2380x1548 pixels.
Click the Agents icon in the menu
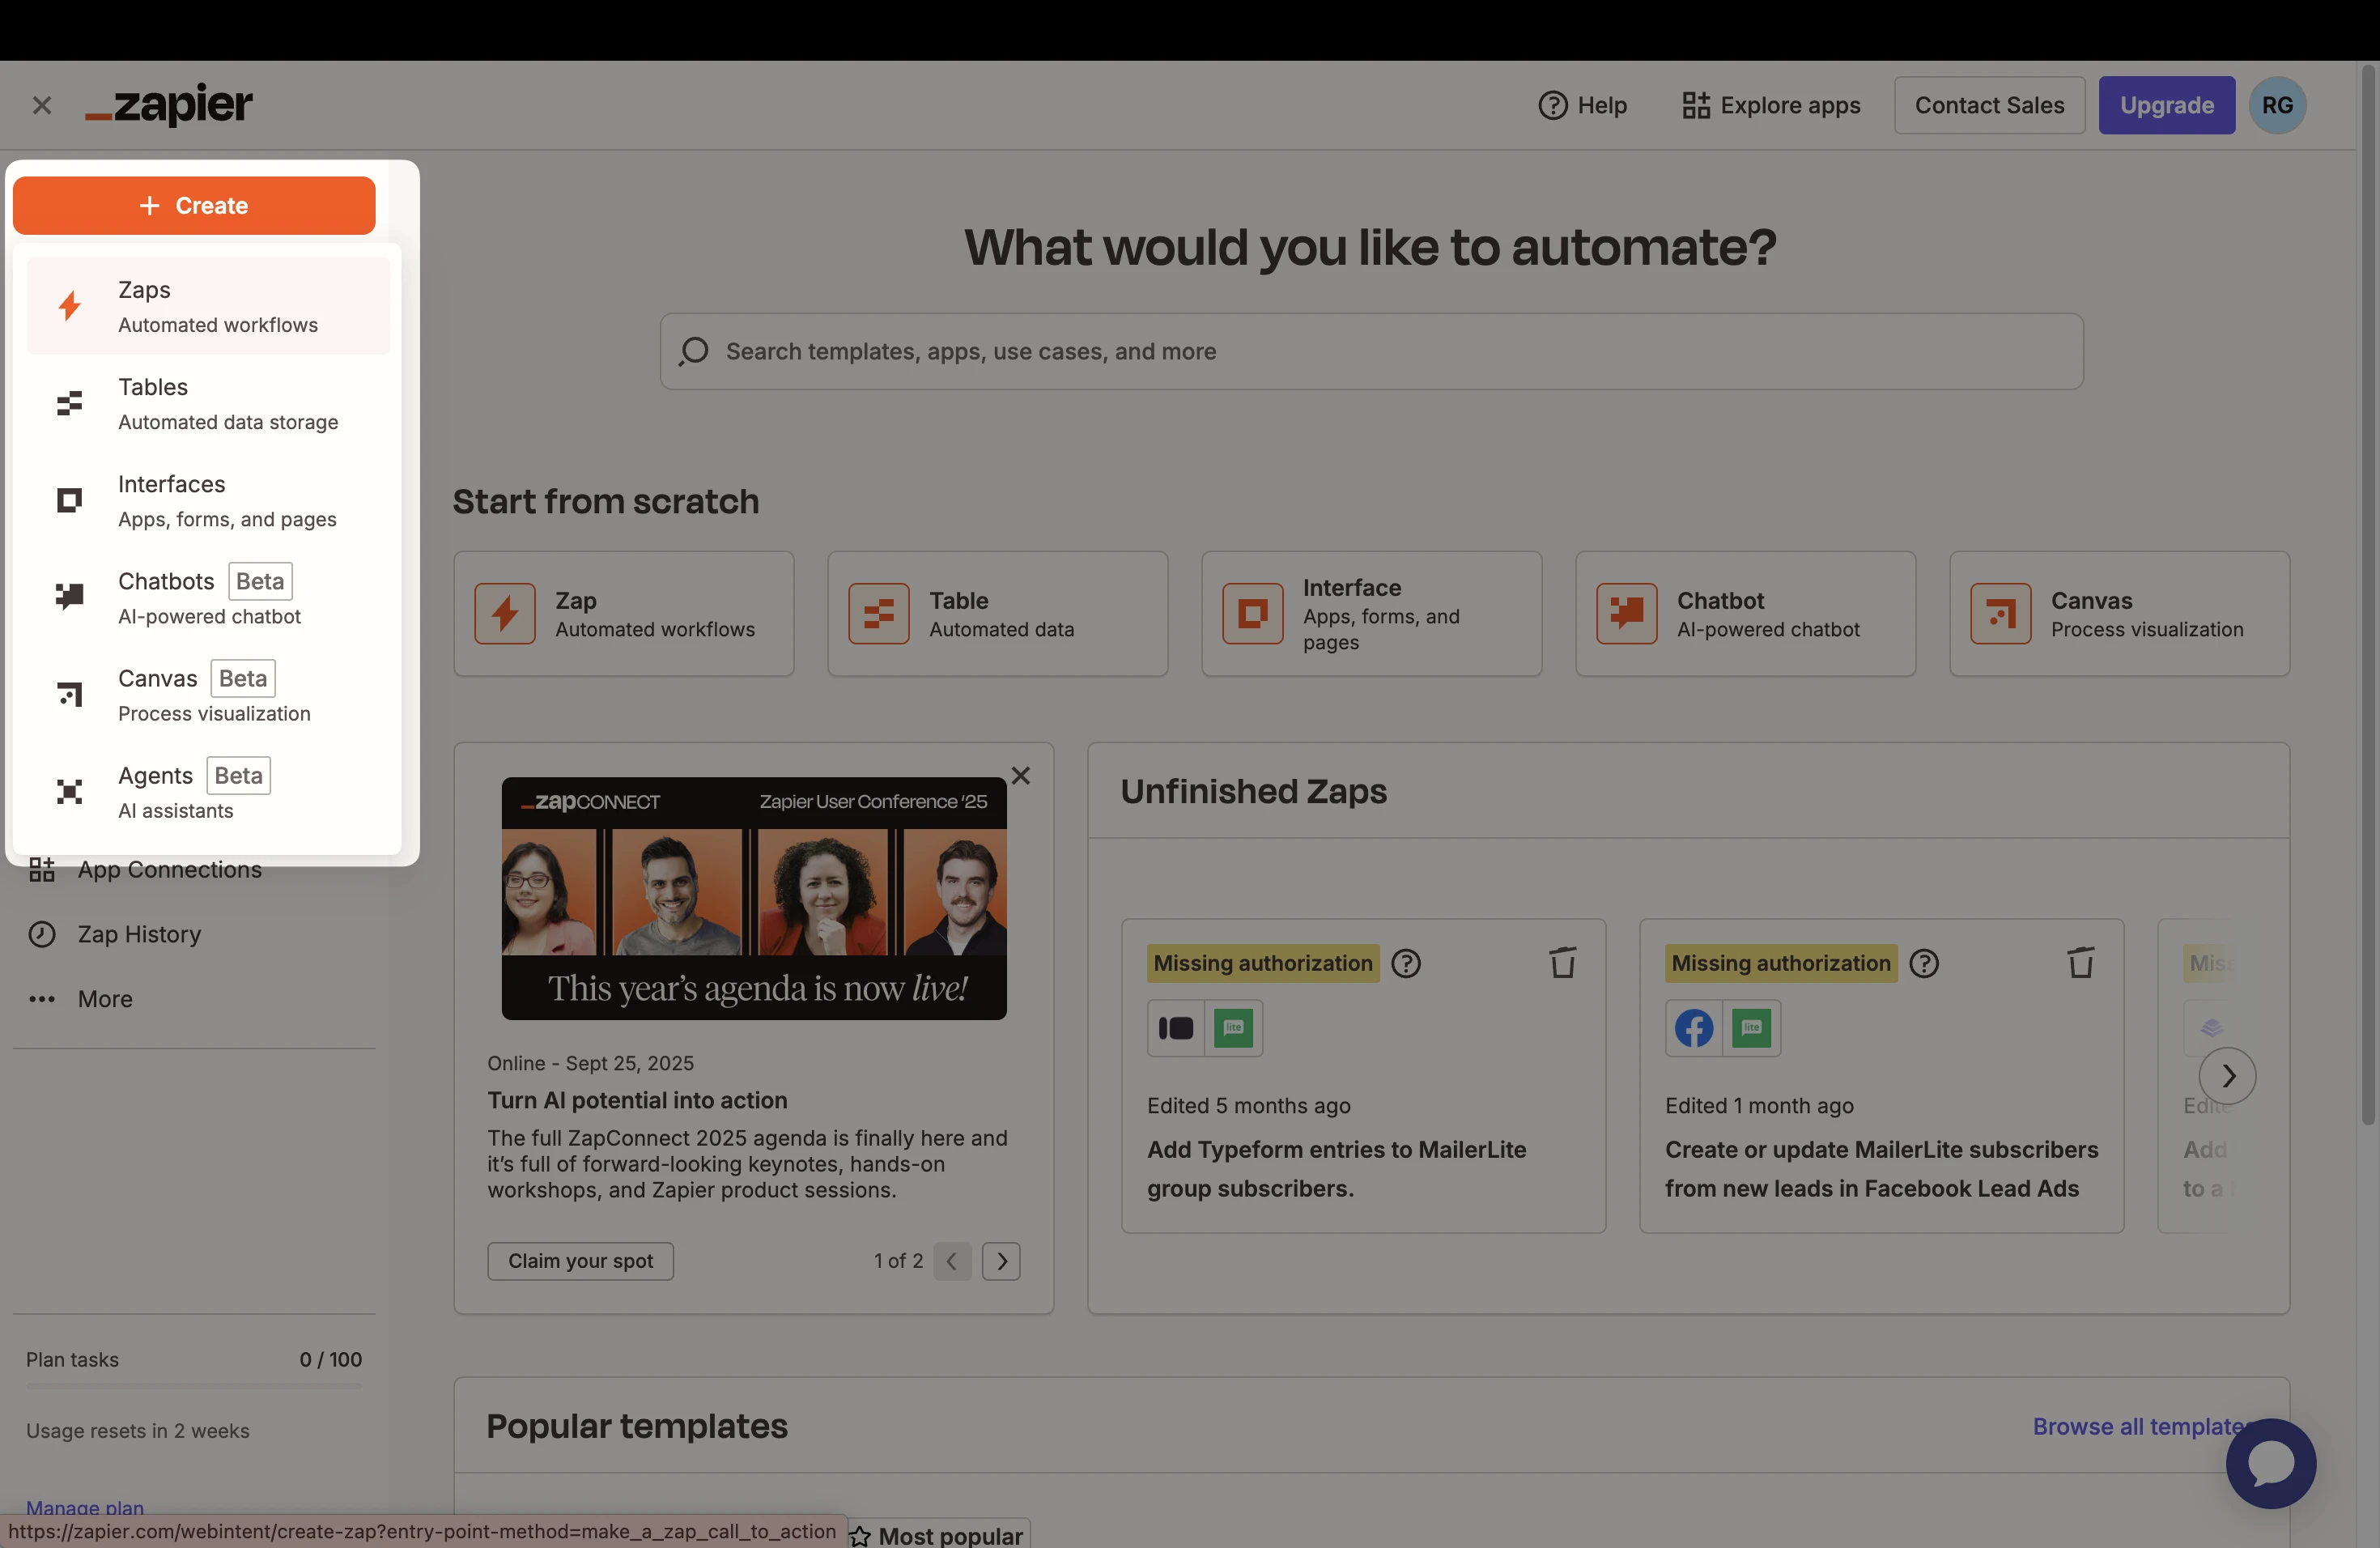[69, 791]
